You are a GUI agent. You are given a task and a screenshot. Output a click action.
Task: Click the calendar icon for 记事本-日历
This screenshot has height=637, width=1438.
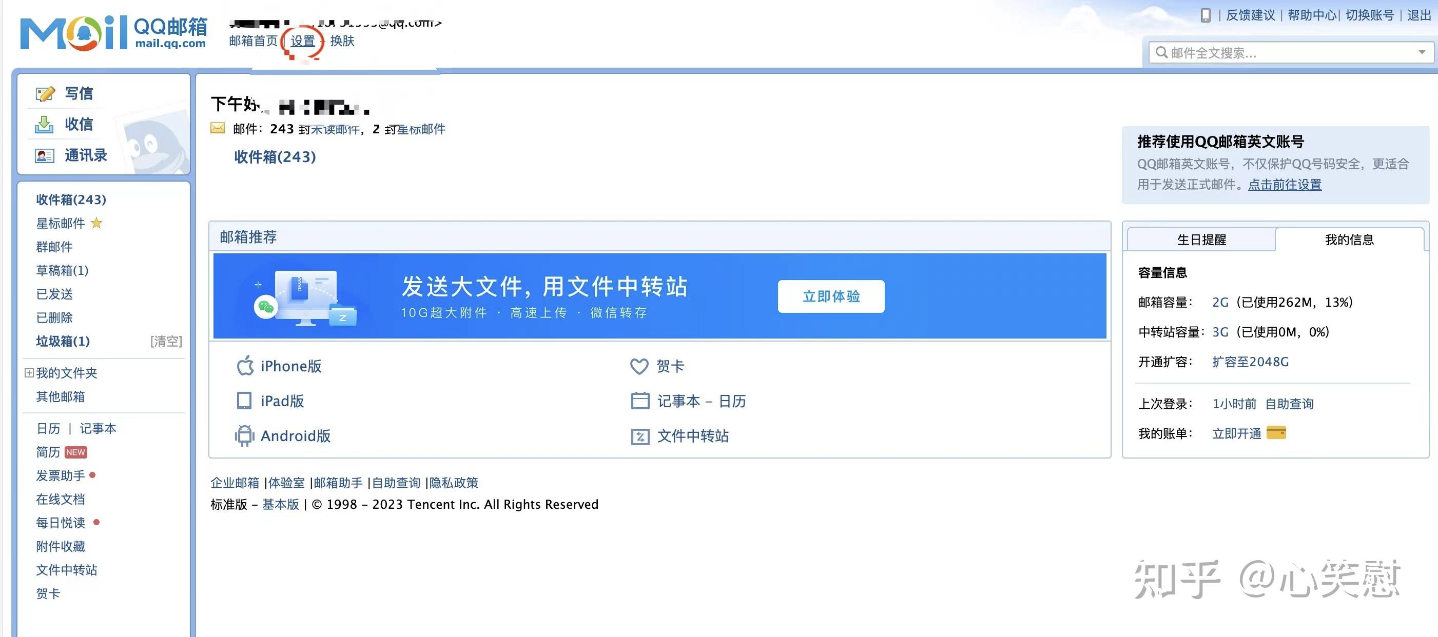[x=640, y=401]
